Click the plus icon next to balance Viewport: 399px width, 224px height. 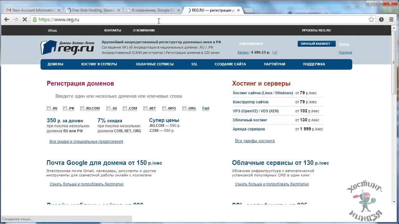coord(275,52)
